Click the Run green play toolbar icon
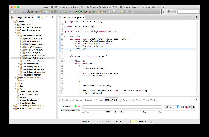 (79, 11)
